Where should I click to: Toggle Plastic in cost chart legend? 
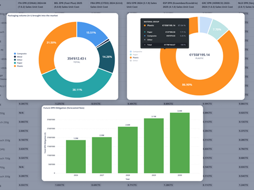tap(134, 58)
